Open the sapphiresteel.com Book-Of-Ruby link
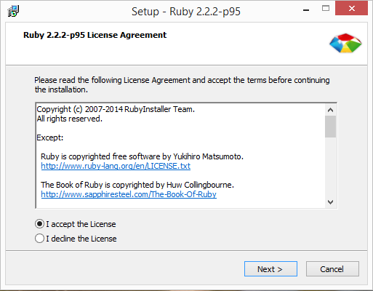This screenshot has width=373, height=291. pos(129,194)
